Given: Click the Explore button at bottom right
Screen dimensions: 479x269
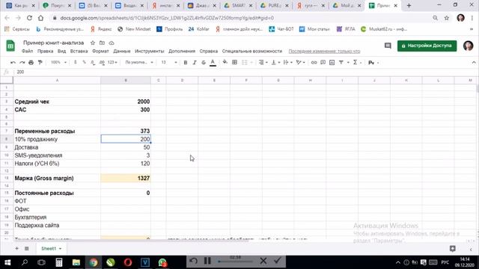Looking at the screenshot, I should tap(452, 249).
